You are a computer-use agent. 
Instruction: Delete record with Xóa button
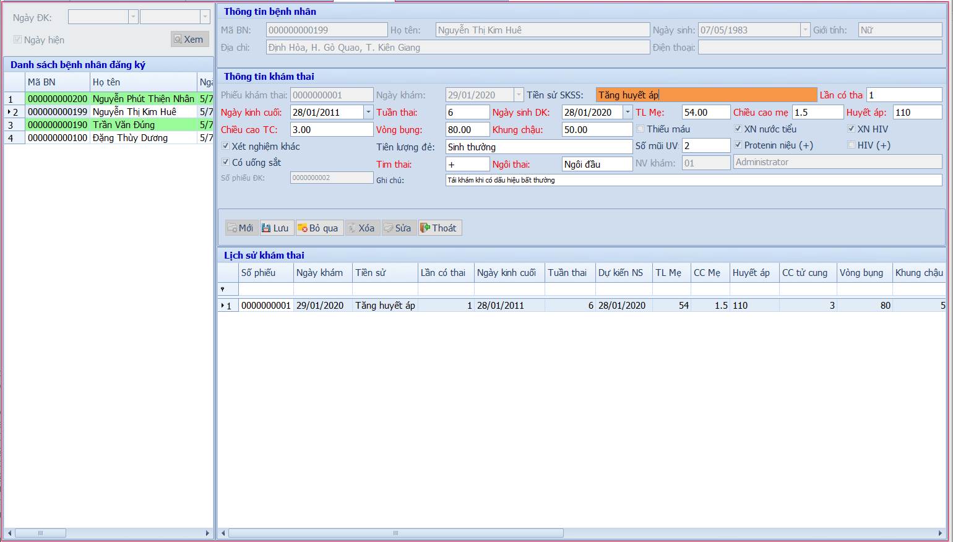[x=361, y=228]
